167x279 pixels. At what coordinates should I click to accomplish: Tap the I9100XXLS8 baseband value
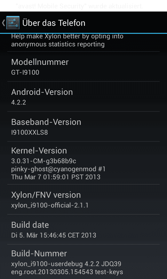point(30,133)
